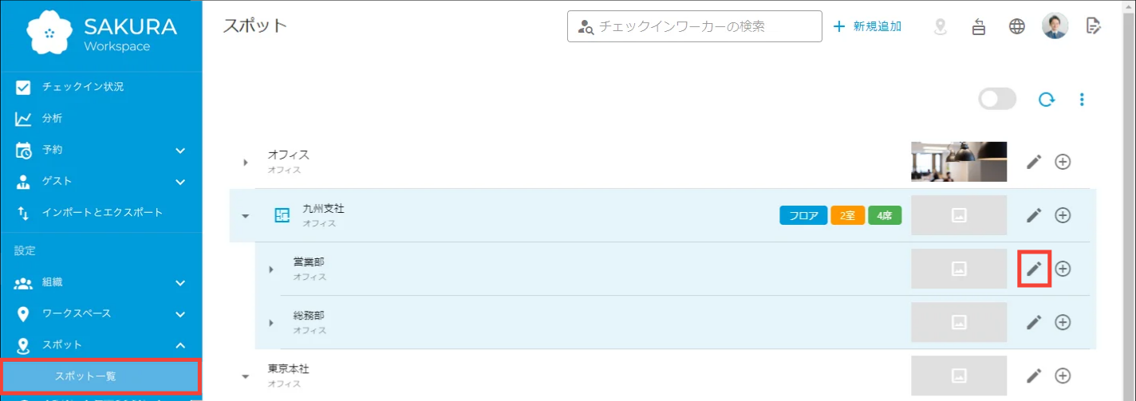The height and width of the screenshot is (401, 1136).
Task: Click the user profile avatar
Action: (1055, 26)
